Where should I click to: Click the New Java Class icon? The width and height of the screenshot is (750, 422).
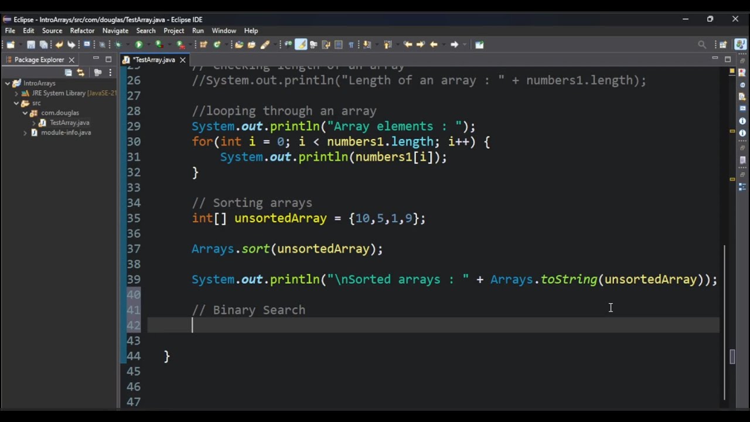point(217,45)
